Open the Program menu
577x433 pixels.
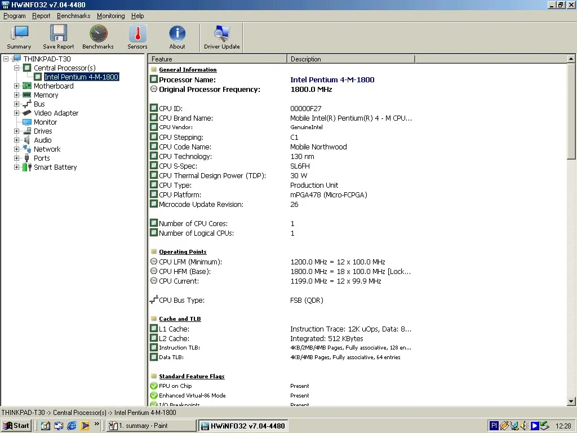tap(14, 16)
